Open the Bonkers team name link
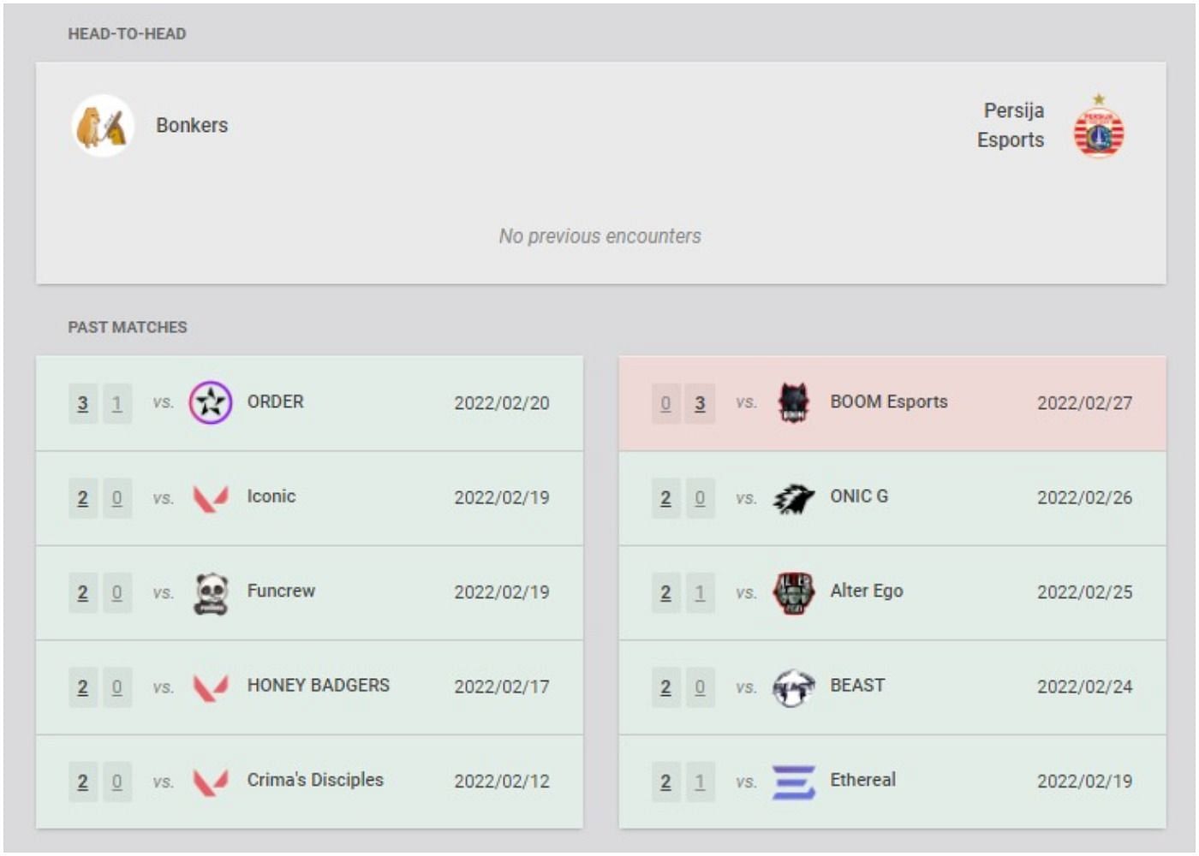The width and height of the screenshot is (1199, 856). coord(192,125)
